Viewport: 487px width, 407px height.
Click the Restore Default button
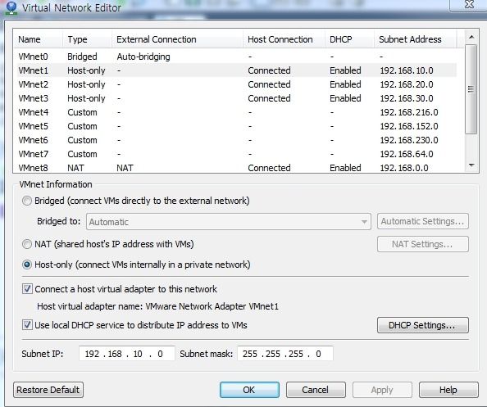(x=48, y=390)
